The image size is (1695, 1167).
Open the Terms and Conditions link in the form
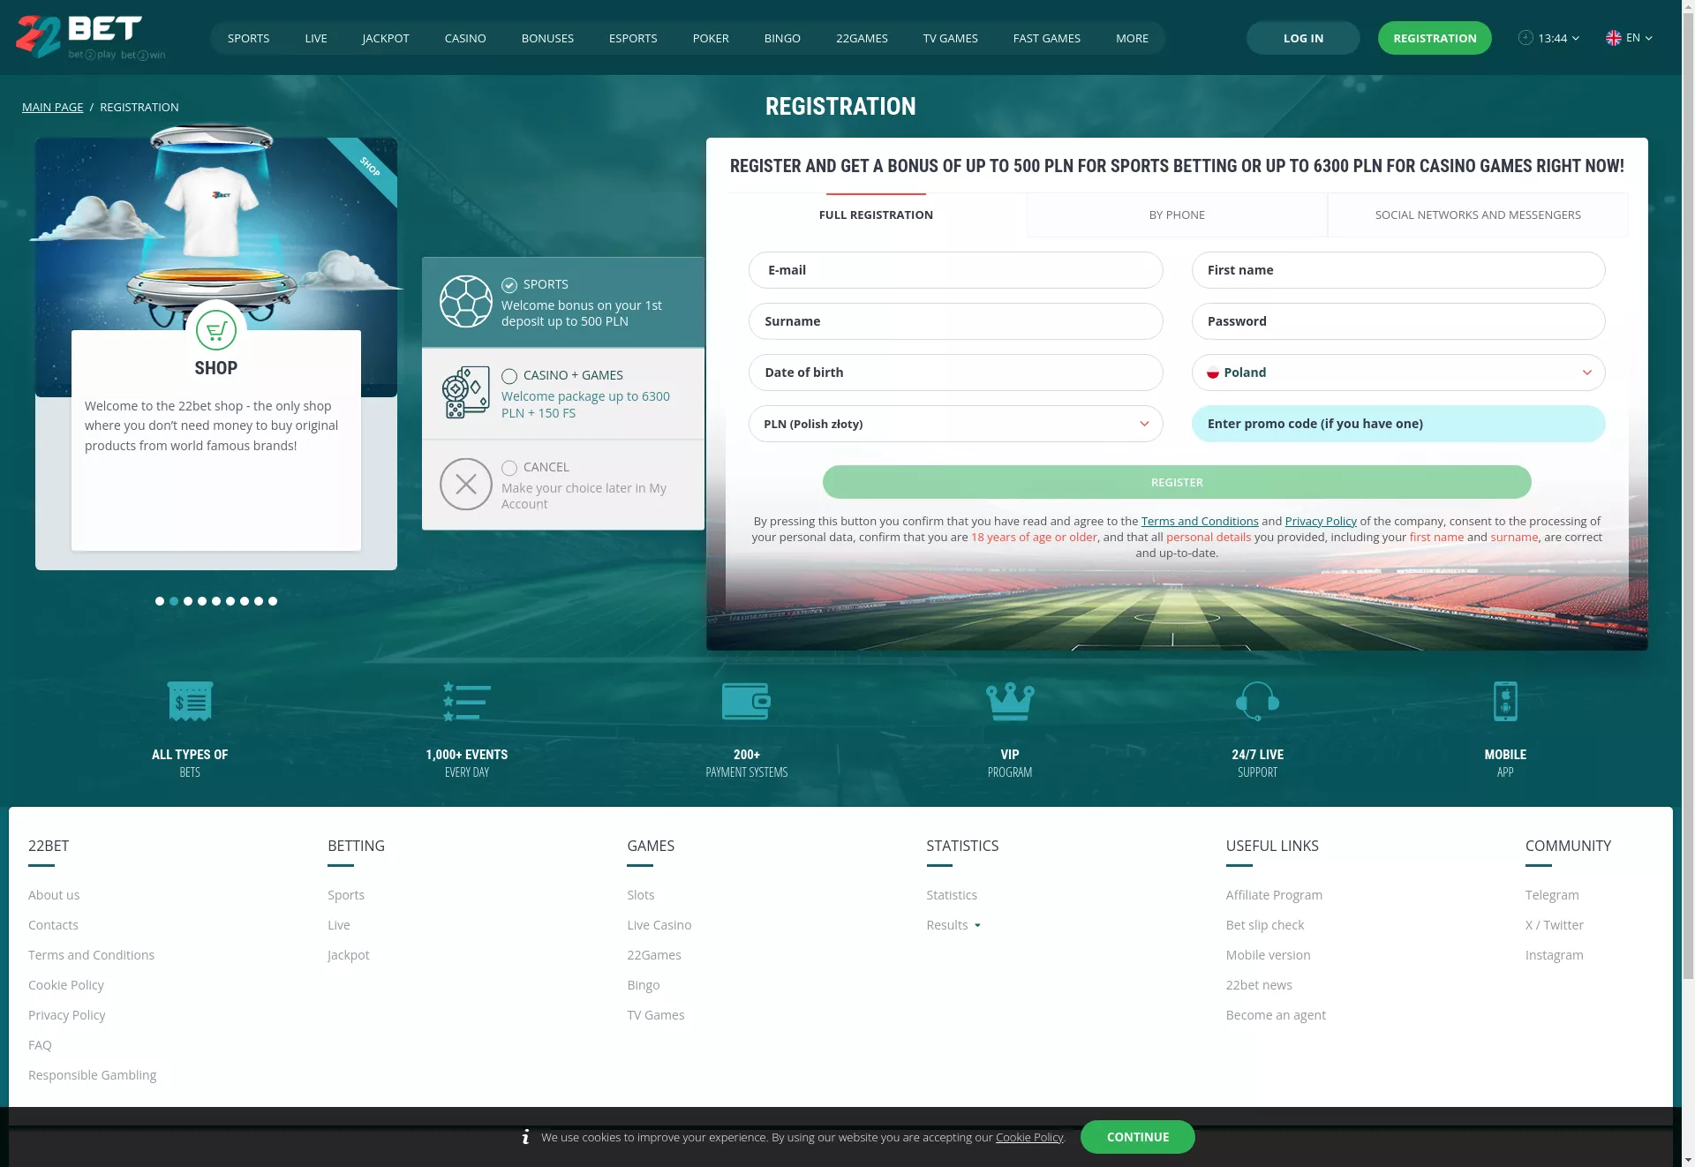pyautogui.click(x=1200, y=521)
